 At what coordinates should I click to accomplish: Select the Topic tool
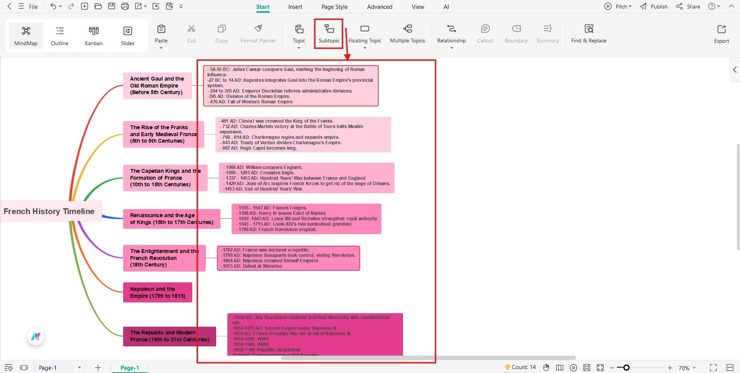click(x=299, y=33)
